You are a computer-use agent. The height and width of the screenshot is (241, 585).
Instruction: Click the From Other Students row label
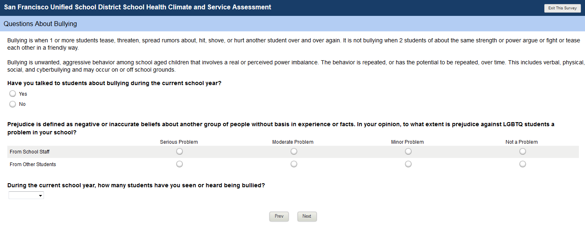(33, 164)
